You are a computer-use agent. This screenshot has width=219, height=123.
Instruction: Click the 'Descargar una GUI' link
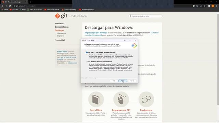pyautogui.click(x=121, y=110)
